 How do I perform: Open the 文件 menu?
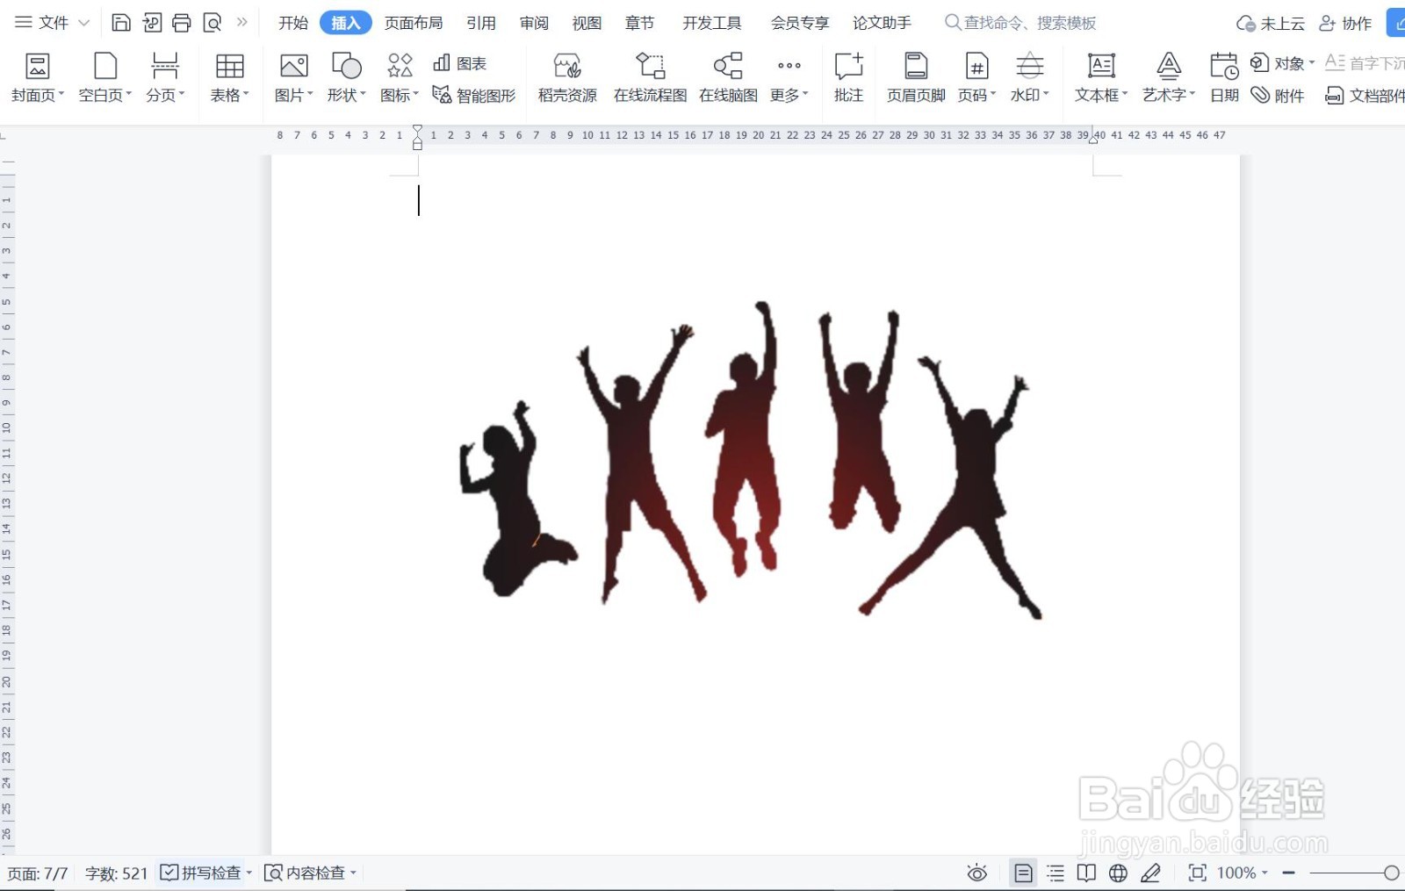[x=43, y=23]
